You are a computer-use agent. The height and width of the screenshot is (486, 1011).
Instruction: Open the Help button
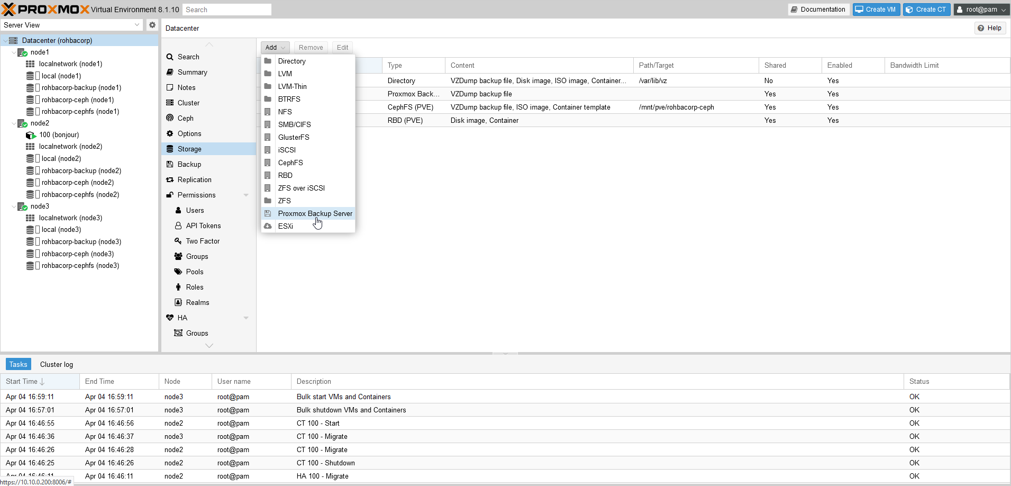(990, 28)
